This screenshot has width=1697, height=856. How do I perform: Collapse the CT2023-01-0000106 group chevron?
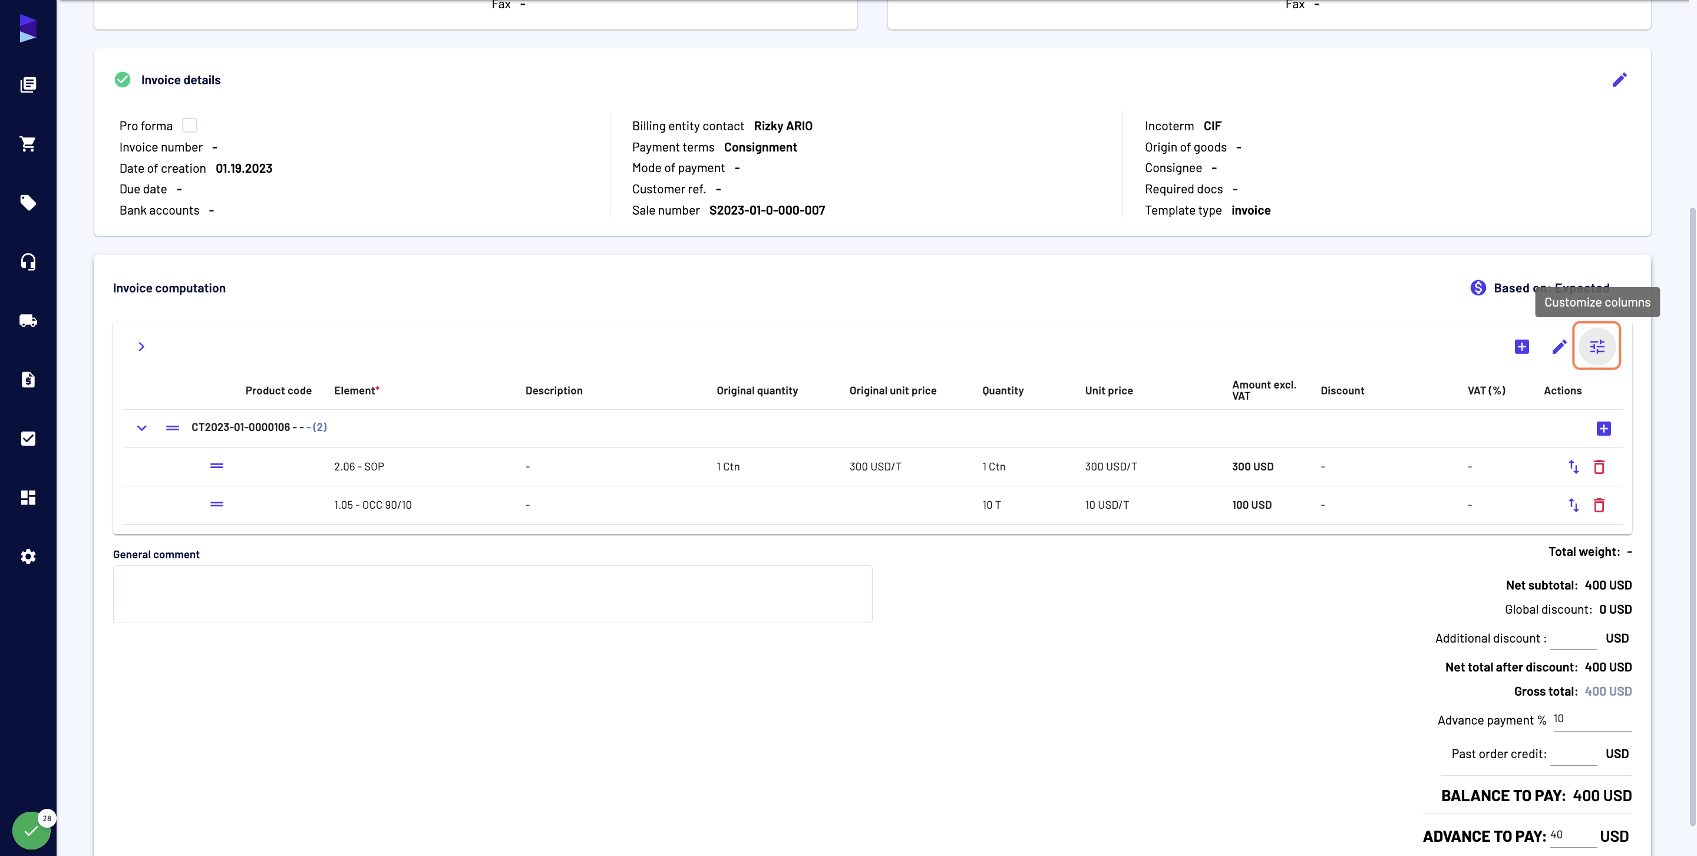click(x=141, y=429)
